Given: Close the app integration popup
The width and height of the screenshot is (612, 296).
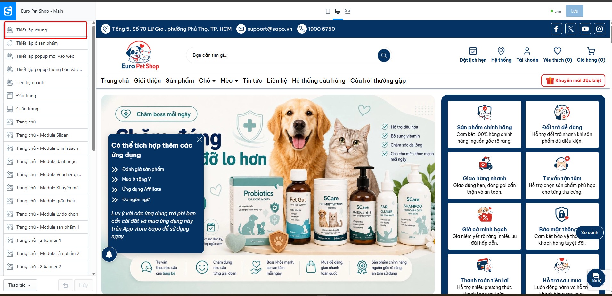Looking at the screenshot, I should 200,139.
